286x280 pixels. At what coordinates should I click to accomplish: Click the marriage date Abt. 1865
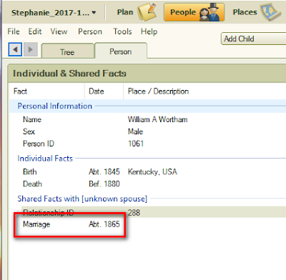(104, 224)
